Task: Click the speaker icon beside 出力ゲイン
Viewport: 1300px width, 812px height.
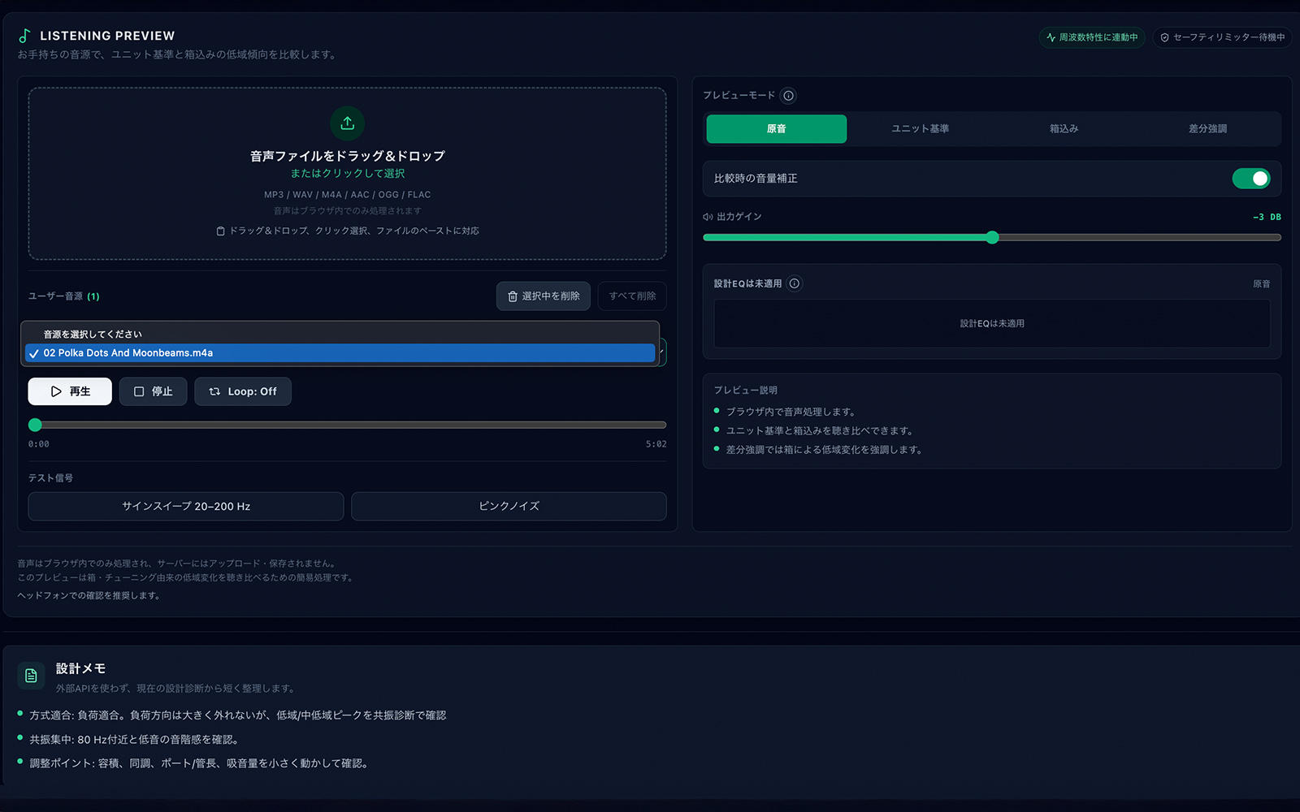Action: [x=708, y=217]
